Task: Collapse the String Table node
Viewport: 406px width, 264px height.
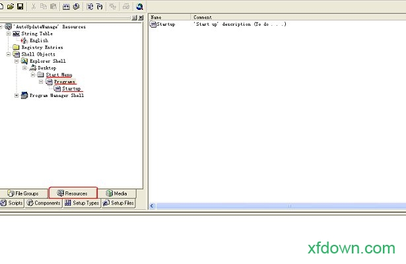Action: (9, 33)
